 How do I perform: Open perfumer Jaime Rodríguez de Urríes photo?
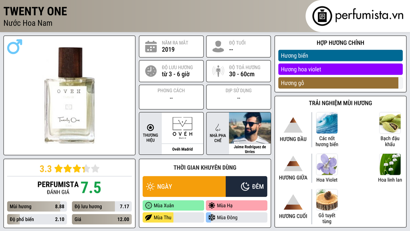tap(250, 128)
